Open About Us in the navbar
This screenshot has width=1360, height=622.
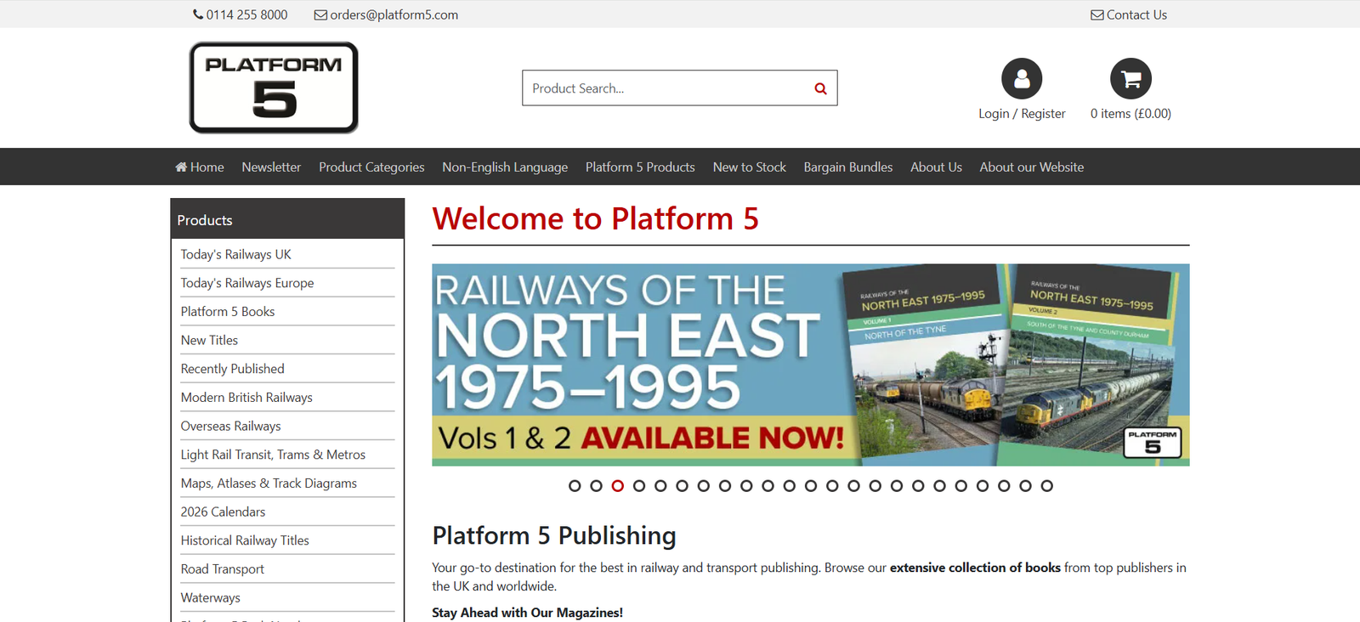click(936, 167)
